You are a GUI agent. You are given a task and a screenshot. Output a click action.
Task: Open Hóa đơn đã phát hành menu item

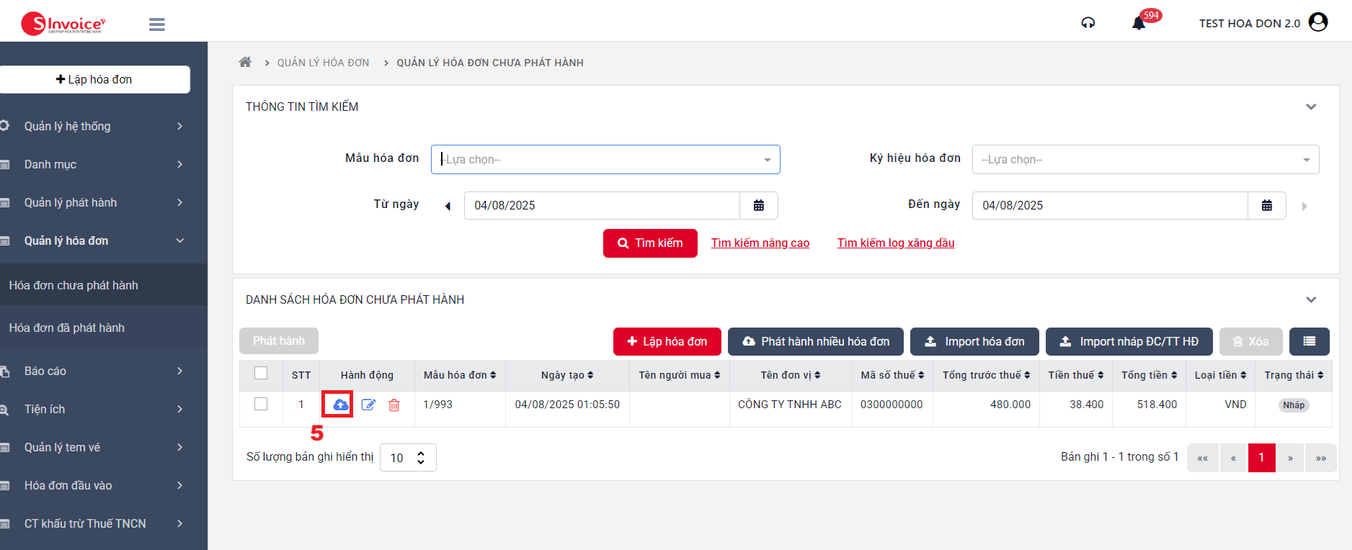click(67, 328)
